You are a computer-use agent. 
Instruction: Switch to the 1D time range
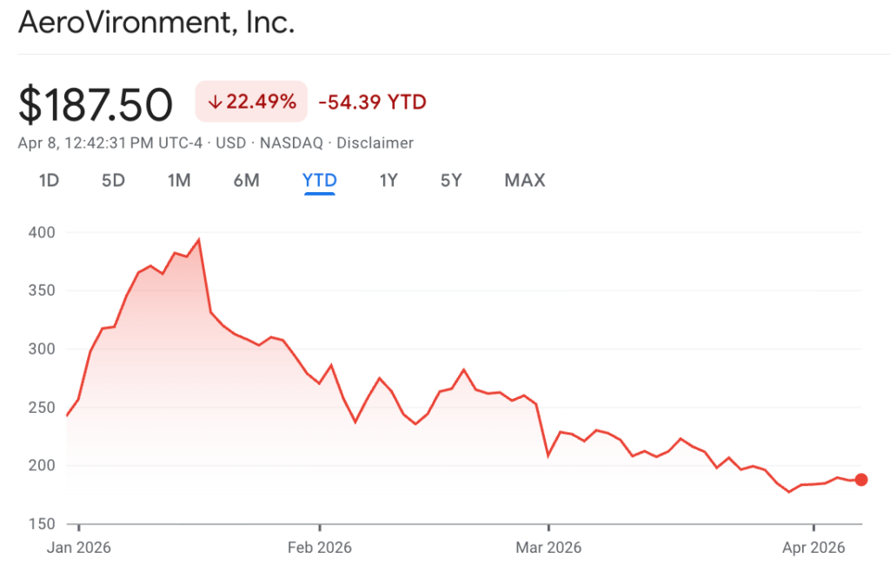(x=49, y=181)
